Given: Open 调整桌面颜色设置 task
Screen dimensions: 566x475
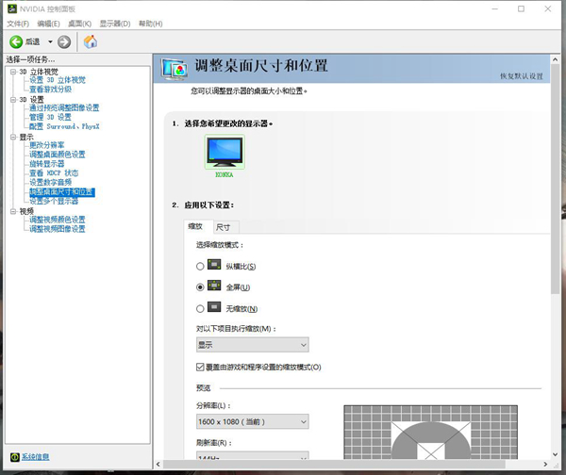Looking at the screenshot, I should coord(57,155).
